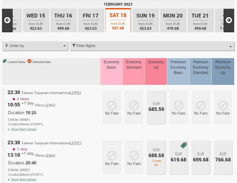Click the Economy Up column header
This screenshot has width=237, height=183.
[156, 71]
